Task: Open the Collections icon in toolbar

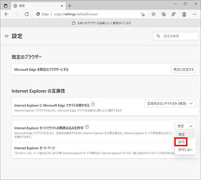Action: coord(164,14)
